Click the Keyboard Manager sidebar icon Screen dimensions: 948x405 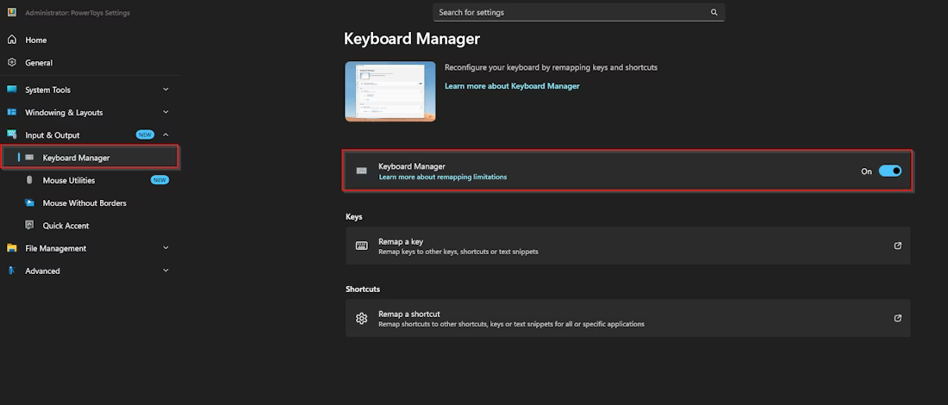point(29,158)
